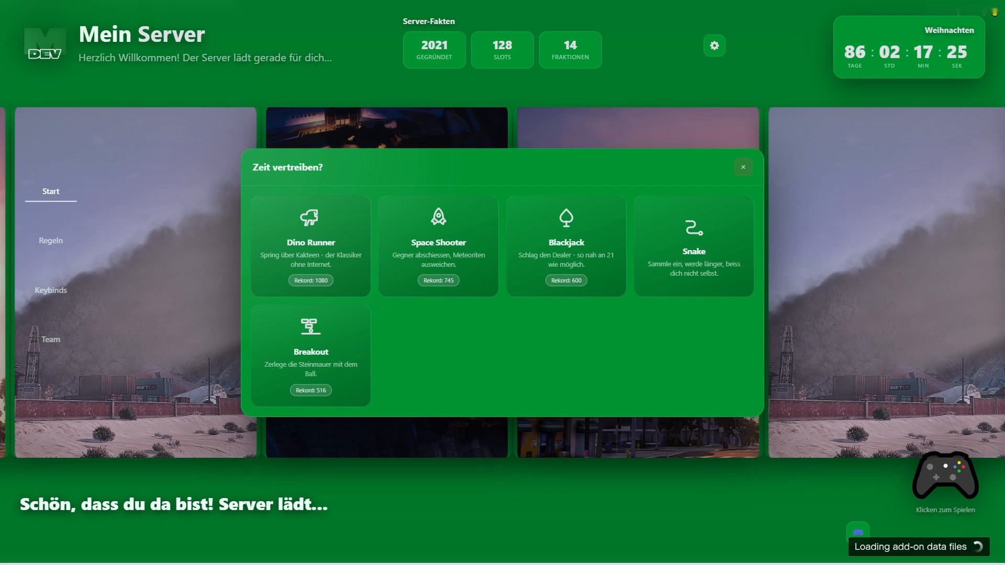The width and height of the screenshot is (1005, 565).
Task: Launch the Space Shooter game
Action: (439, 246)
